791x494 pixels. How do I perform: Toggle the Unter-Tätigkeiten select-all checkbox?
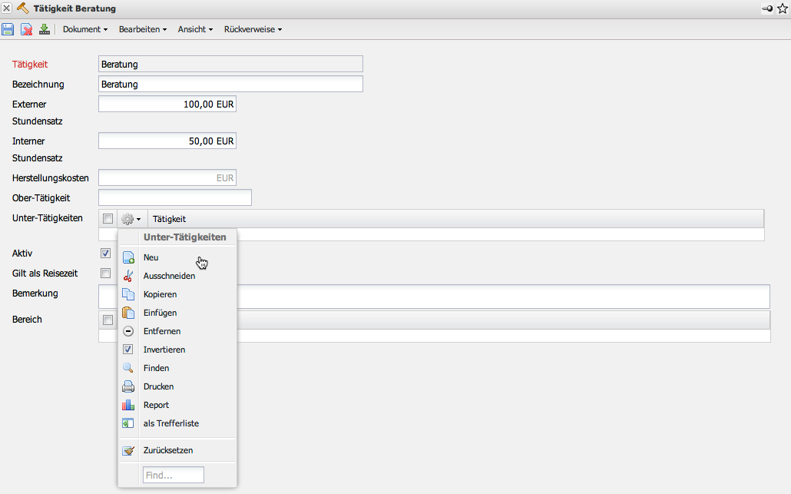(108, 218)
